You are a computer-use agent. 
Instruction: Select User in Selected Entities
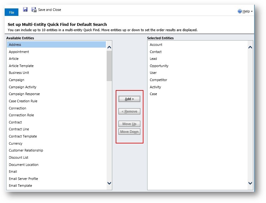(197, 73)
